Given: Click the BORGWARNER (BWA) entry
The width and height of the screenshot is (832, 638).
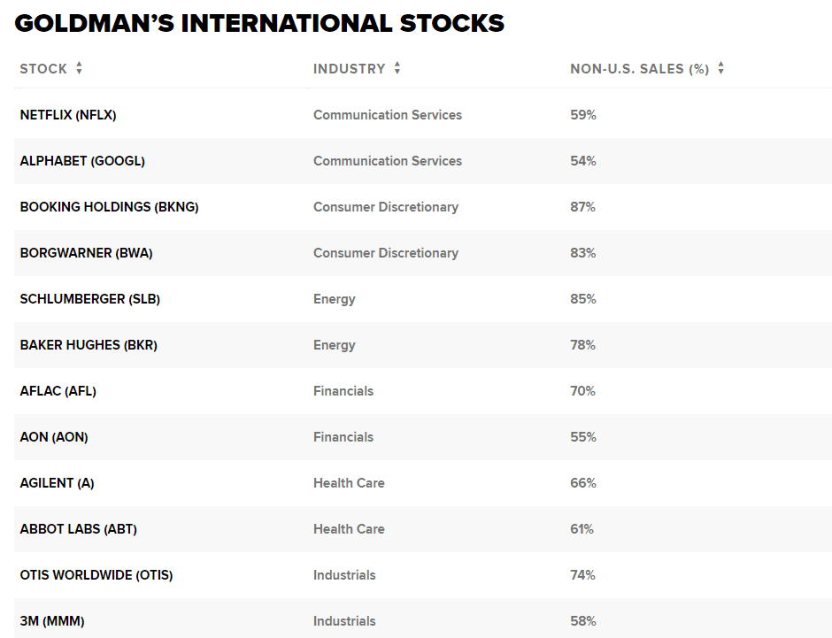Looking at the screenshot, I should coord(86,253).
